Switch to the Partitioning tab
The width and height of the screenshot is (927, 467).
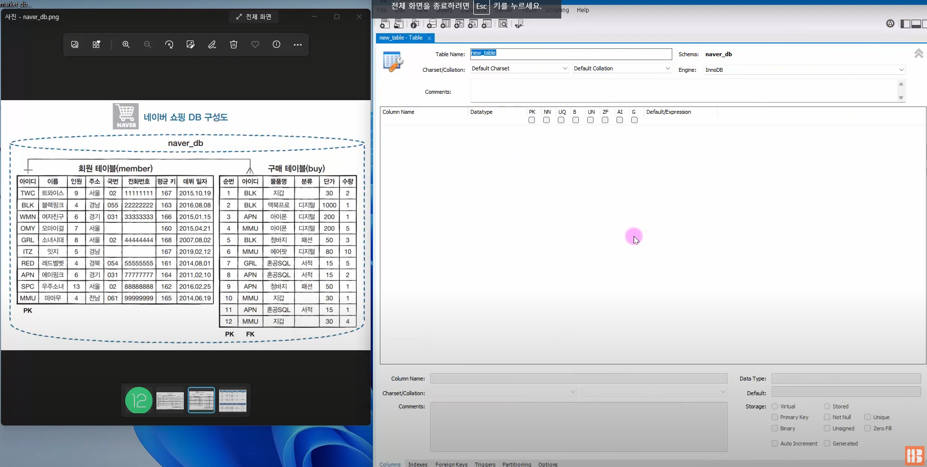pyautogui.click(x=517, y=464)
